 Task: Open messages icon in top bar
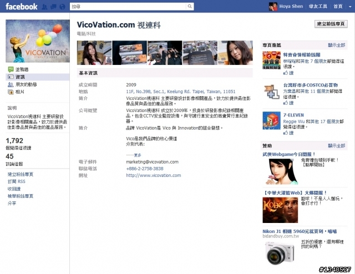click(x=53, y=7)
